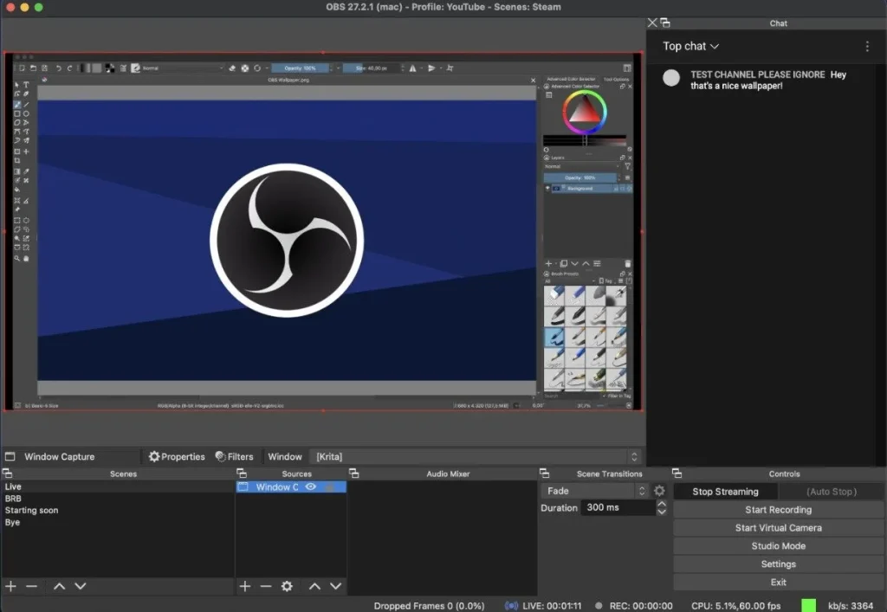This screenshot has width=887, height=612.
Task: Select the BRB scene
Action: click(14, 499)
